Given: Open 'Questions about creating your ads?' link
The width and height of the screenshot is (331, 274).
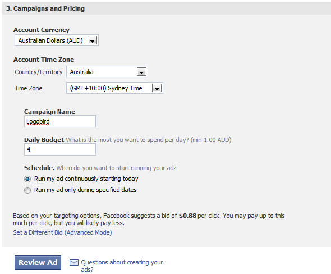Looking at the screenshot, I should [x=122, y=266].
